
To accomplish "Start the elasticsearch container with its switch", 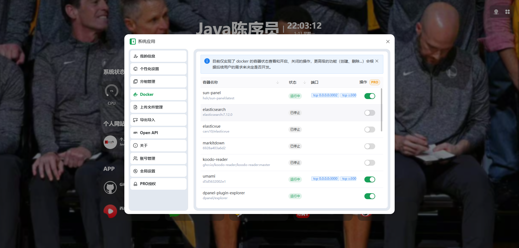I will tap(370, 113).
